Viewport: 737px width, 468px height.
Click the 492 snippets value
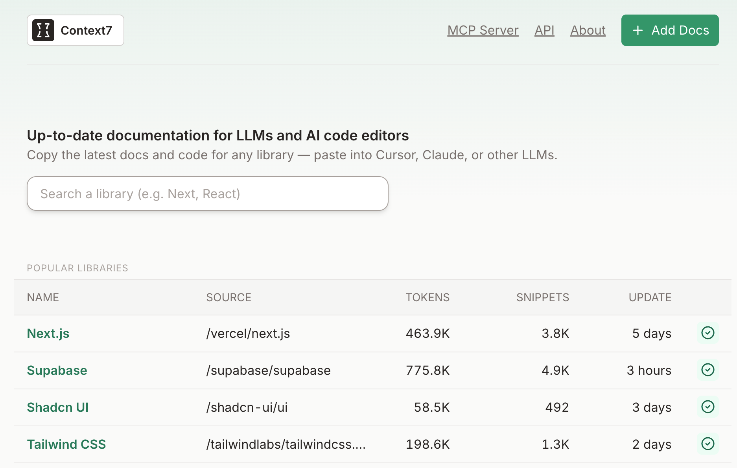pyautogui.click(x=557, y=407)
